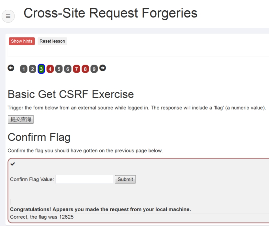
Task: Click the 'Confirm Flag Value:' label
Action: [32, 179]
